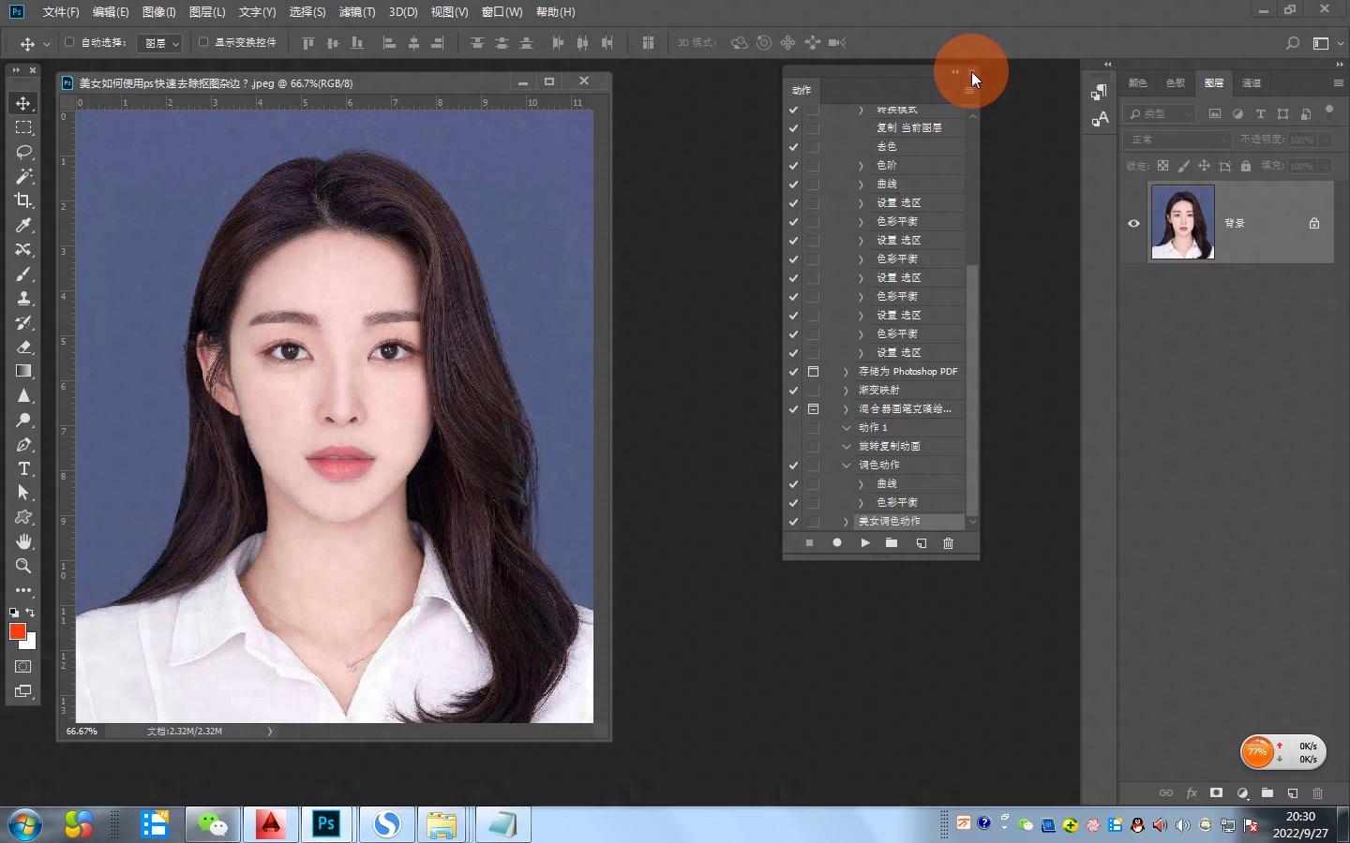Switch to the 通道 tab
The height and width of the screenshot is (843, 1350).
[1252, 82]
